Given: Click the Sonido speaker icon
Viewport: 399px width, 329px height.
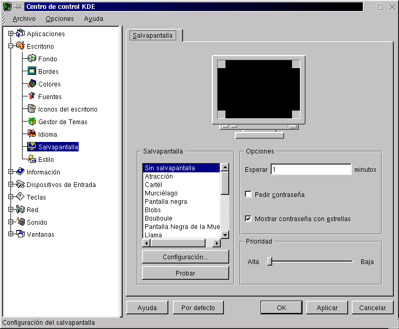Looking at the screenshot, I should pos(20,222).
